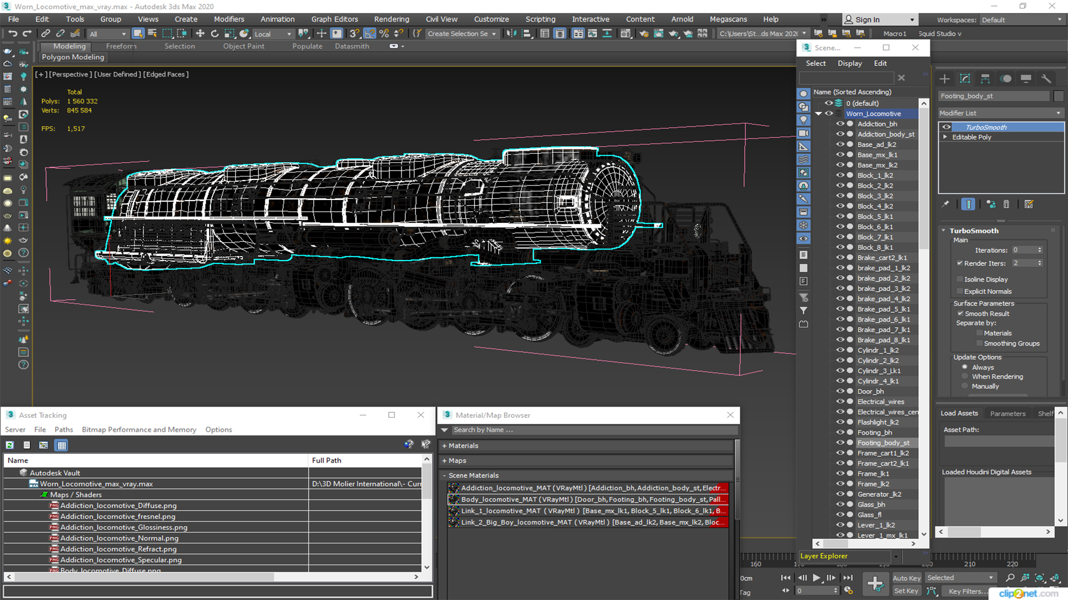The image size is (1068, 600).
Task: Click Refresh icon in Asset Tracking
Action: [10, 445]
